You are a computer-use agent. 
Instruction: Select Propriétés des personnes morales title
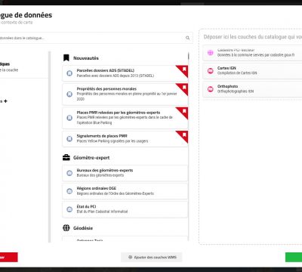point(106,89)
